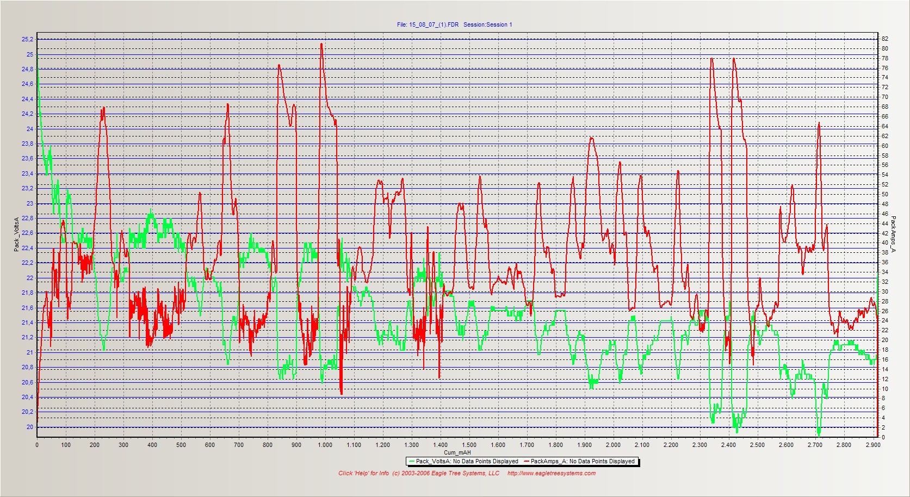This screenshot has height=497, width=910.
Task: Click the '36' label on the amps axis
Action: point(885,262)
